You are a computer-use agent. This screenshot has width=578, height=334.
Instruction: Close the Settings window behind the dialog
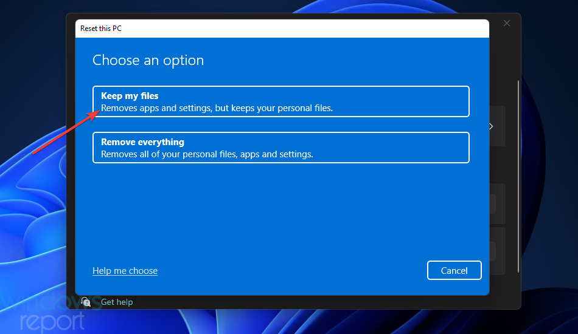point(507,23)
